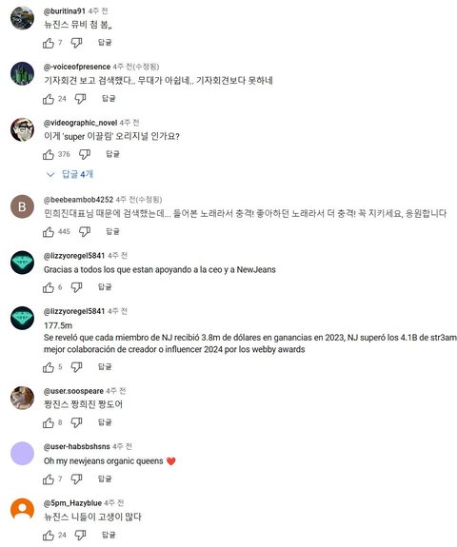This screenshot has height=547, width=457.
Task: Expand the 4 replies under @videographic_novel
Action: 70,174
